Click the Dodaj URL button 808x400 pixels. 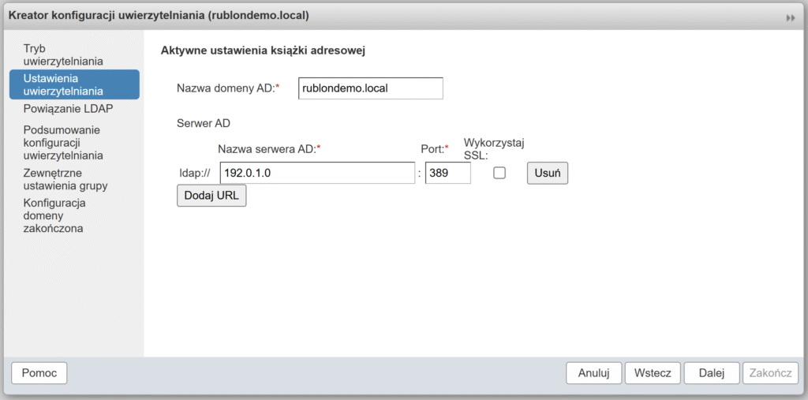click(x=211, y=195)
